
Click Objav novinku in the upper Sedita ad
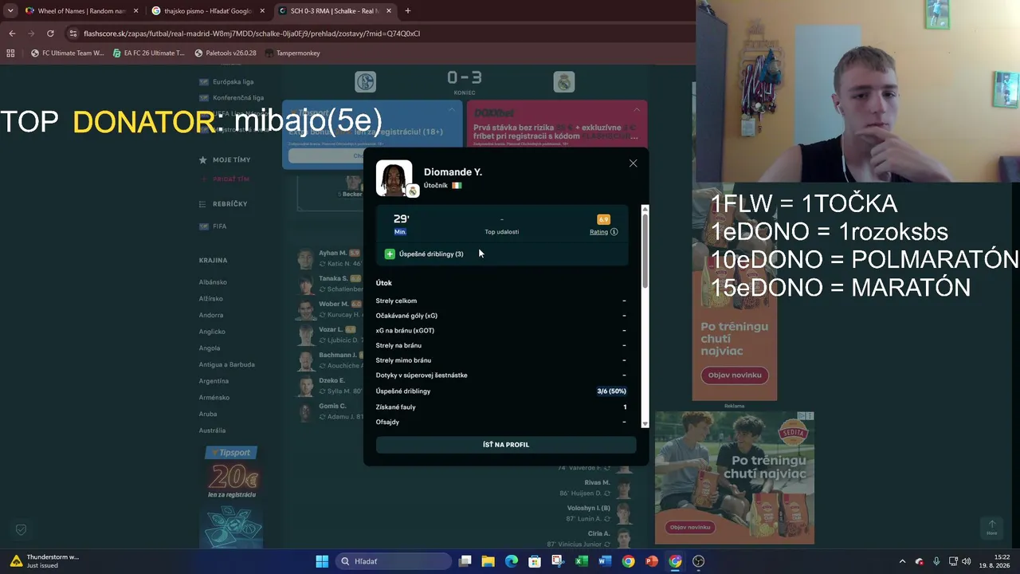click(735, 375)
